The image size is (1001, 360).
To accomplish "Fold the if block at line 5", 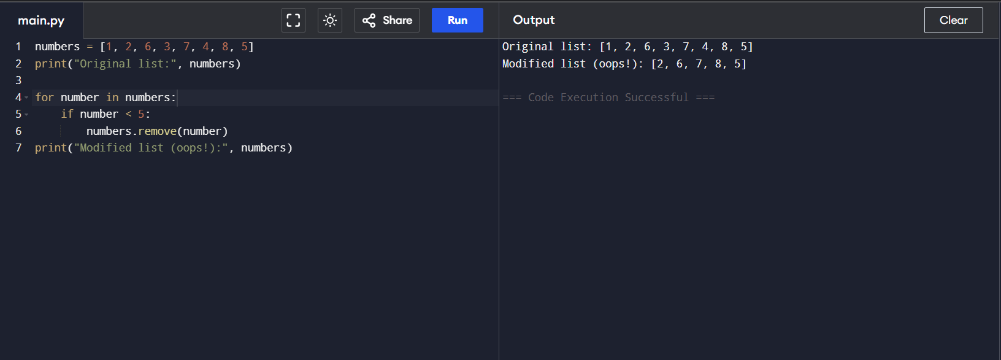I will point(26,115).
